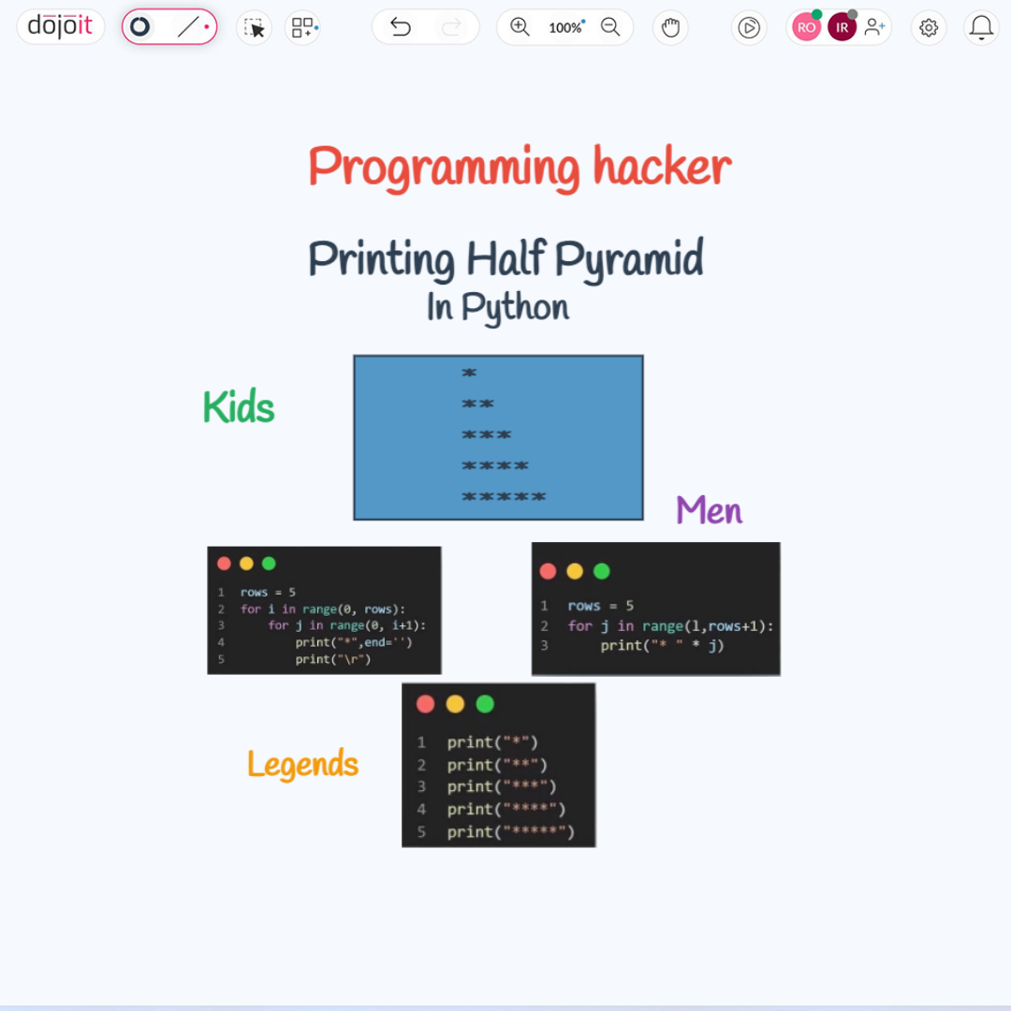Screen dimensions: 1011x1011
Task: Select the In Python subtitle text
Action: [498, 308]
